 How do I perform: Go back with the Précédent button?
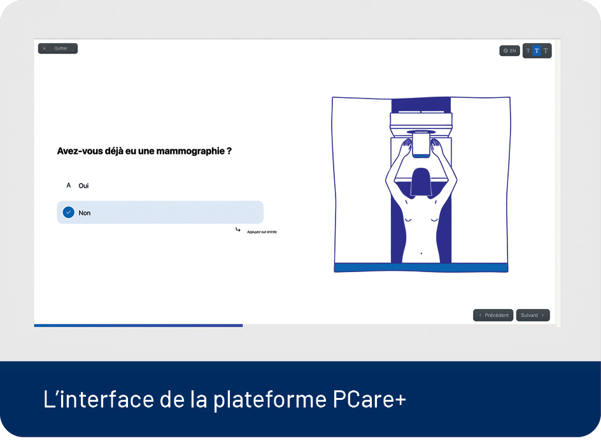(x=493, y=315)
